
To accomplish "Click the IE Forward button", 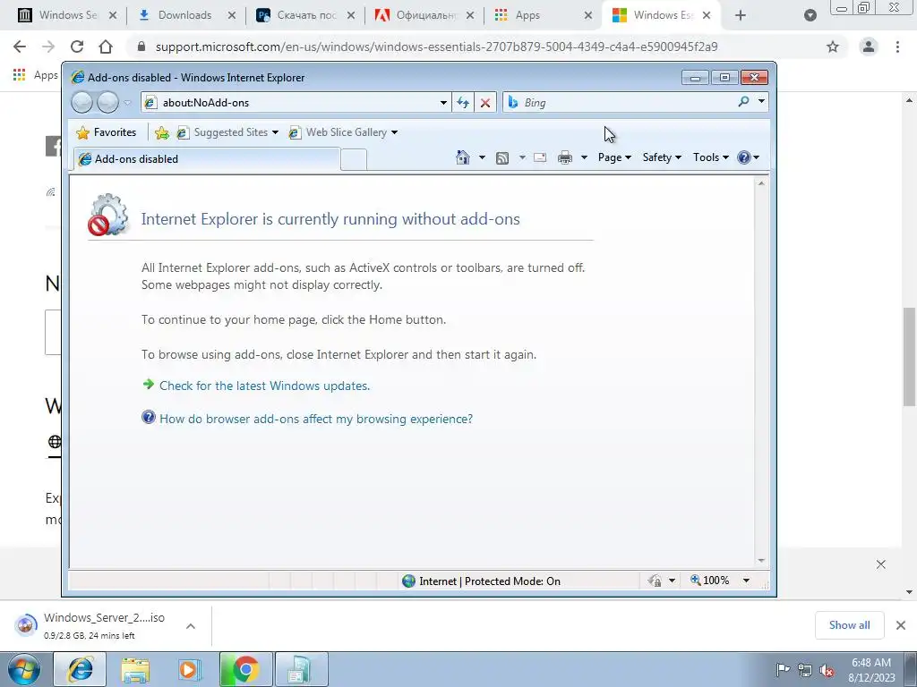I will coord(107,103).
